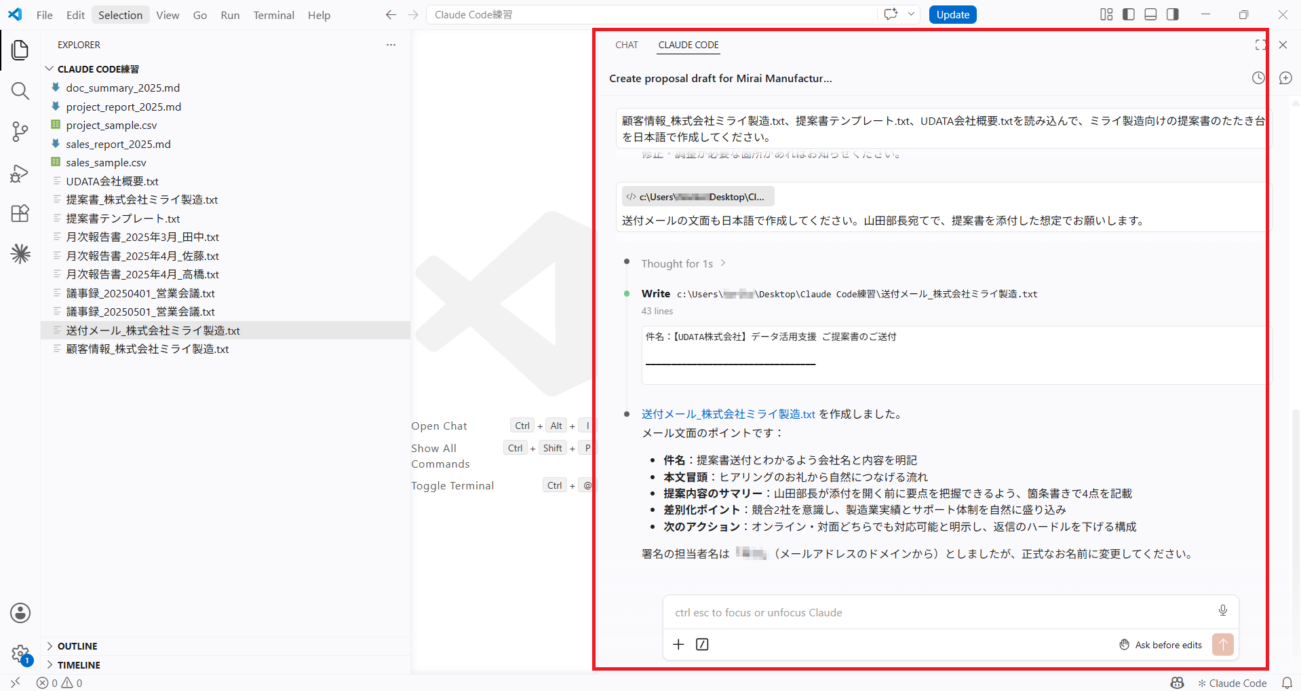
Task: Toggle the bottom panel visibility
Action: (x=1150, y=14)
